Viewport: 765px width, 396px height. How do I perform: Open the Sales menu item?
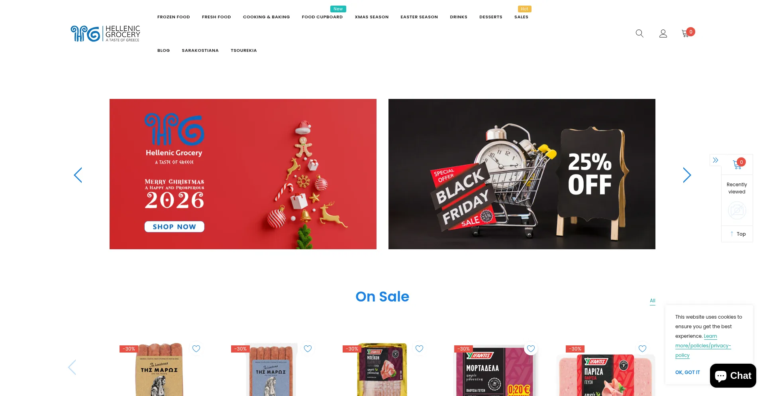[x=521, y=17]
